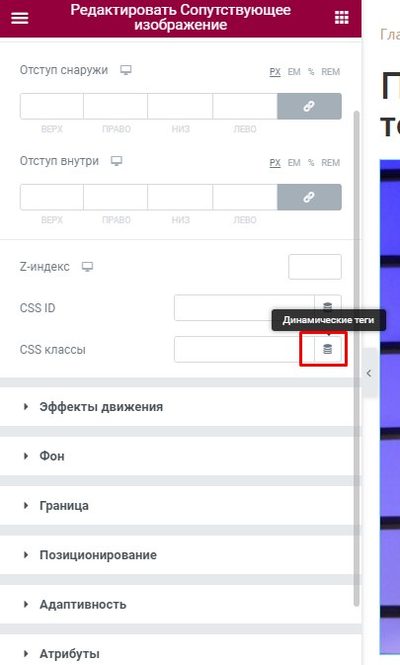
Task: Select the EM unit for Отступ снаружи
Action: (x=294, y=72)
